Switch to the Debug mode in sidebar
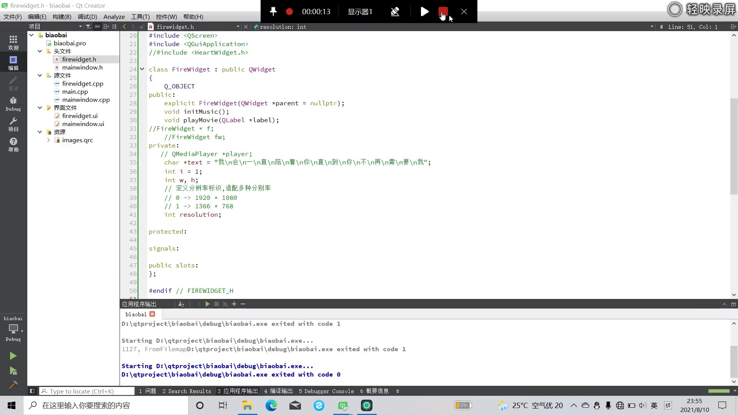738x415 pixels. point(13,103)
